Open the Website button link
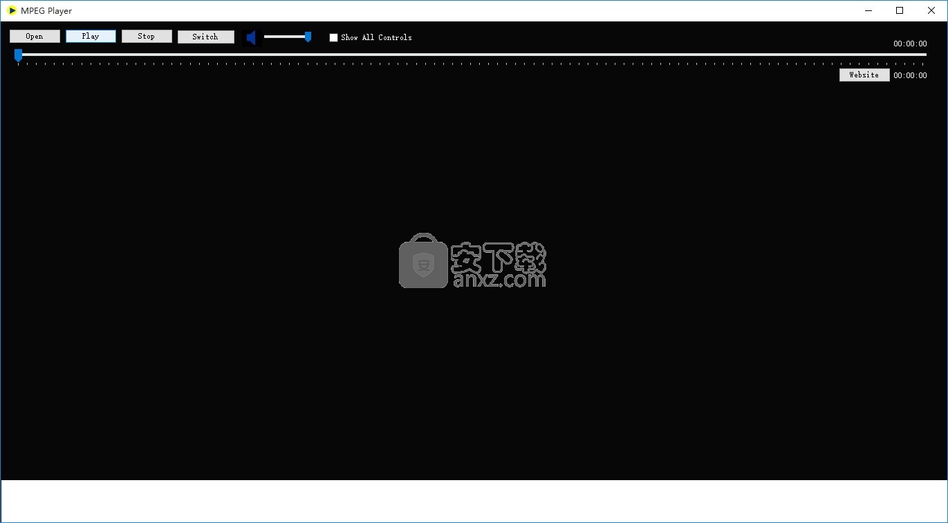The image size is (948, 523). click(864, 75)
